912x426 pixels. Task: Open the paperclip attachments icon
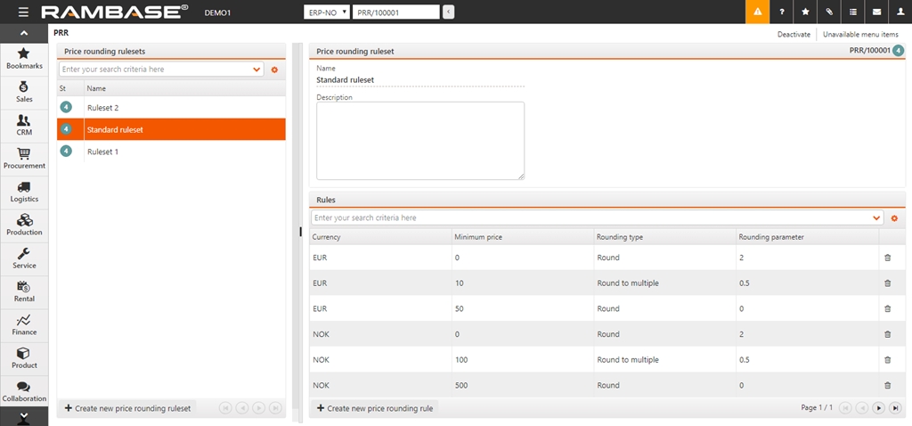pyautogui.click(x=829, y=12)
